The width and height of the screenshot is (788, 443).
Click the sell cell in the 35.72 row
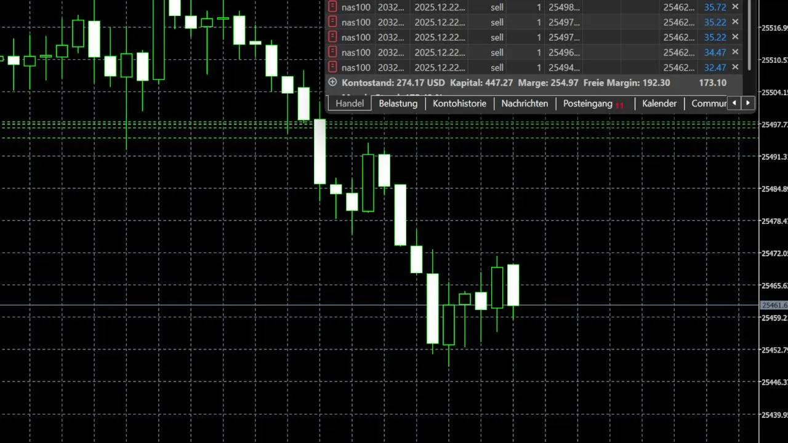click(497, 7)
